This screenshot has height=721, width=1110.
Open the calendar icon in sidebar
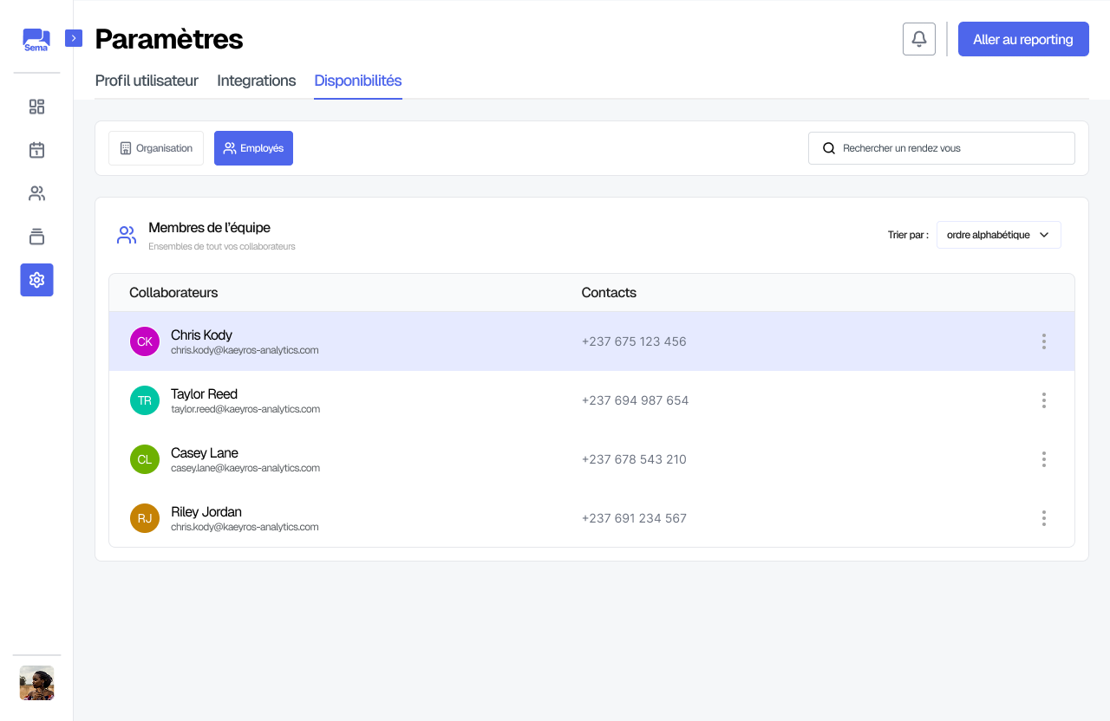point(36,150)
